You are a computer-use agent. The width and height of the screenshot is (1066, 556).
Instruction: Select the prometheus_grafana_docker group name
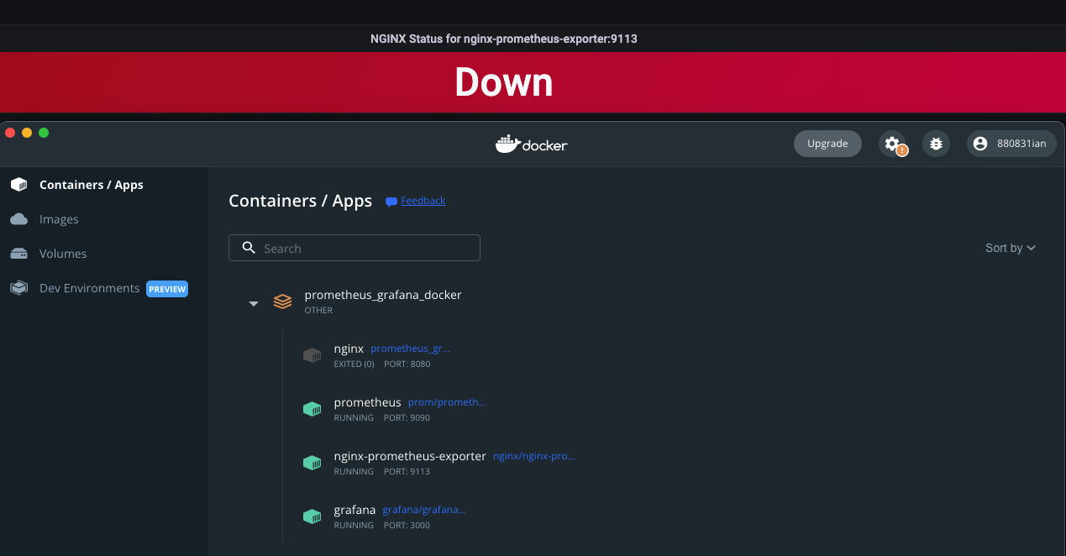pyautogui.click(x=383, y=295)
